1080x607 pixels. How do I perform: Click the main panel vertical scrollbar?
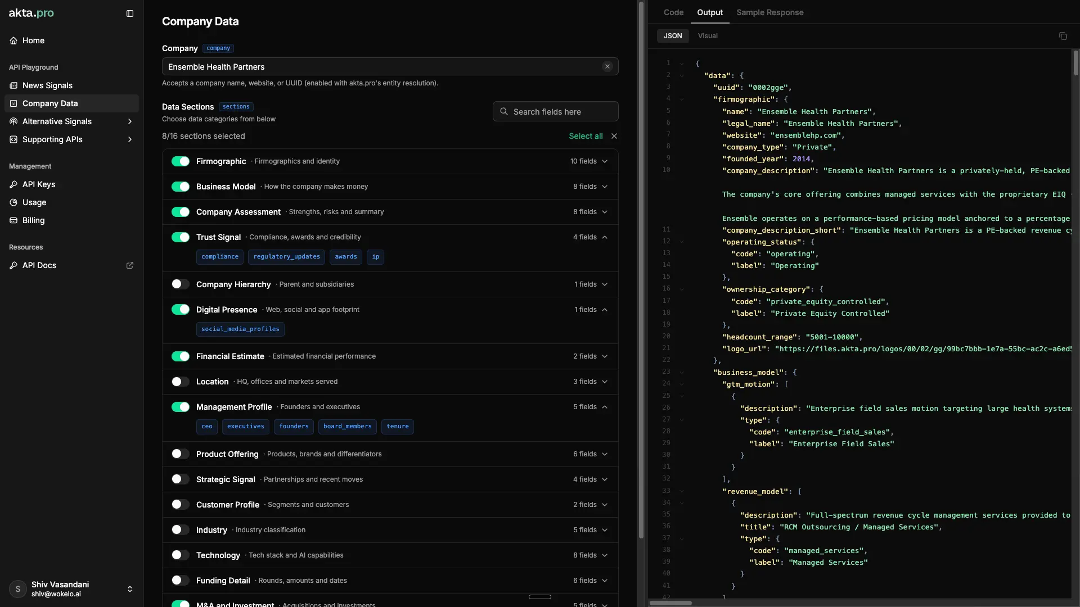click(641, 270)
